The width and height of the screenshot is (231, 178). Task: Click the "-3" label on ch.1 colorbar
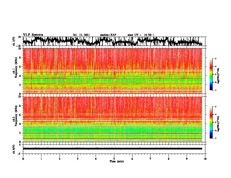(215, 58)
